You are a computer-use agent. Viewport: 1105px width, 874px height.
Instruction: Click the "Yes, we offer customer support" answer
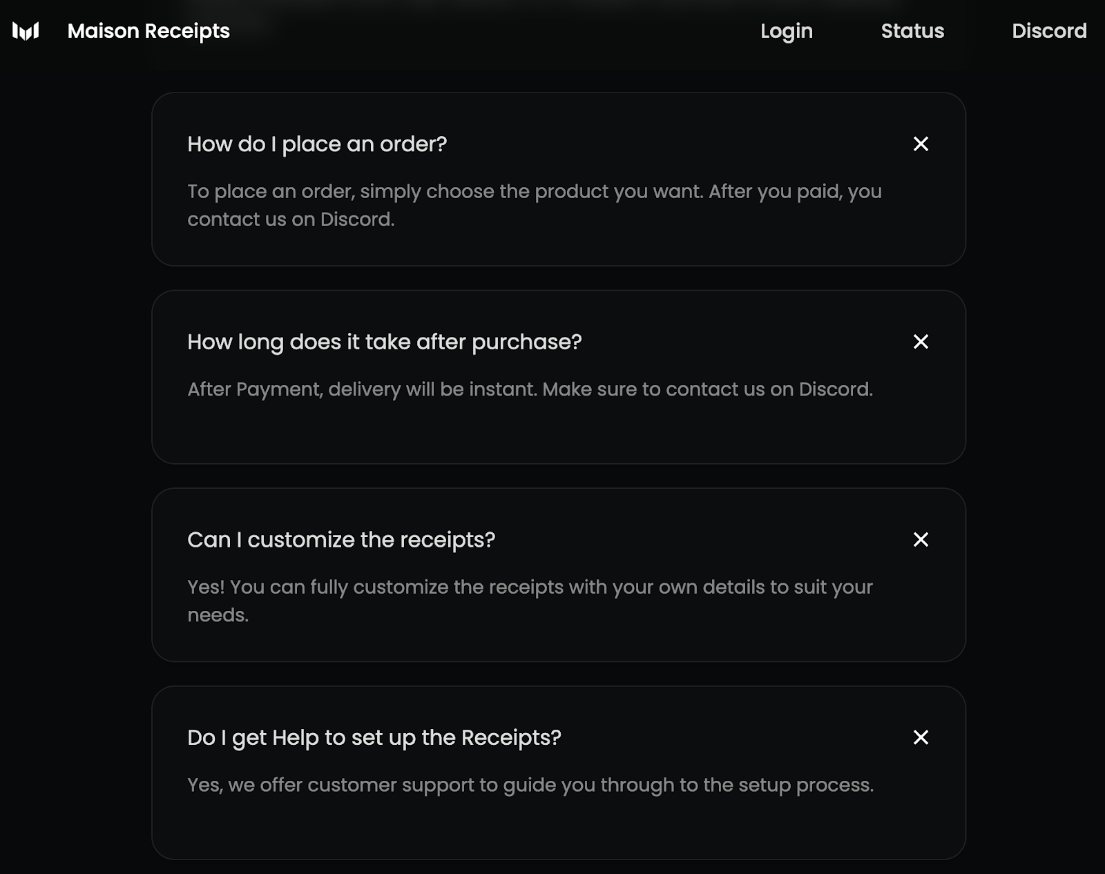point(530,785)
